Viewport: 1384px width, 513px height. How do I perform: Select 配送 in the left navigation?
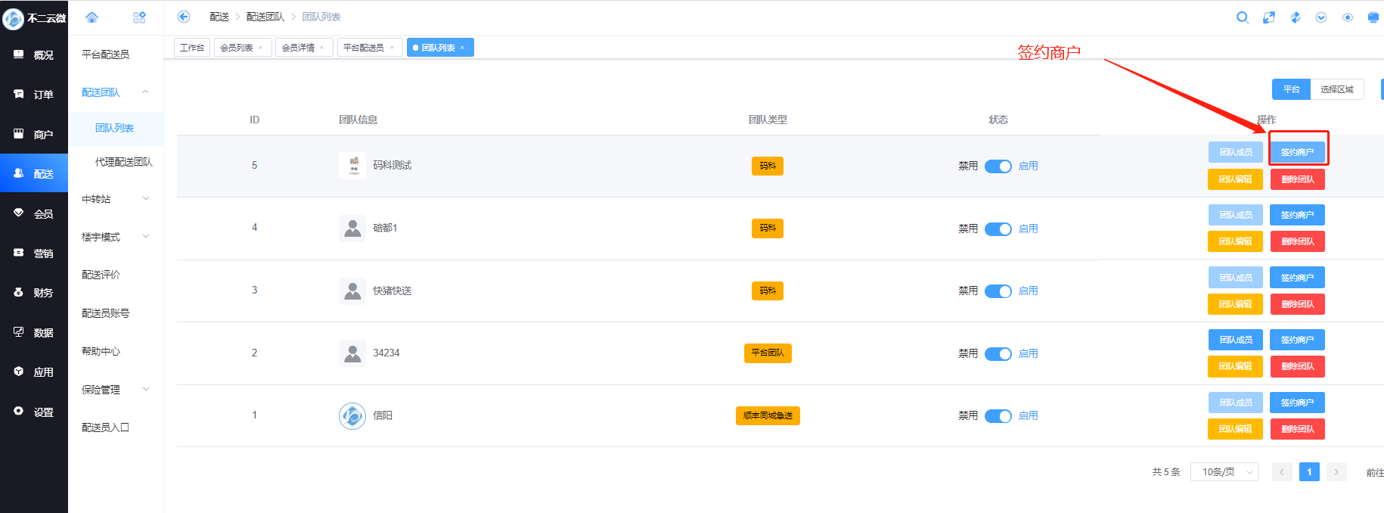[x=34, y=174]
